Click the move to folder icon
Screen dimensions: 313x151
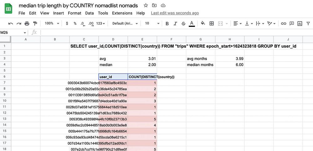(x=154, y=5)
